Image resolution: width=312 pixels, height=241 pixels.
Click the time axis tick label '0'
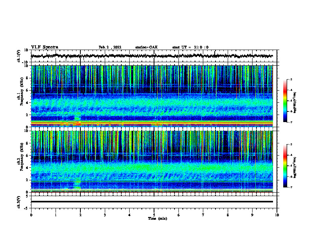pyautogui.click(x=31, y=215)
